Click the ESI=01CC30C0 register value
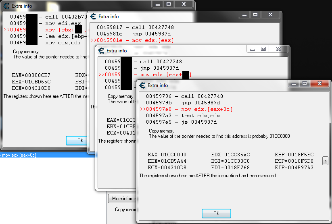 click(230, 161)
